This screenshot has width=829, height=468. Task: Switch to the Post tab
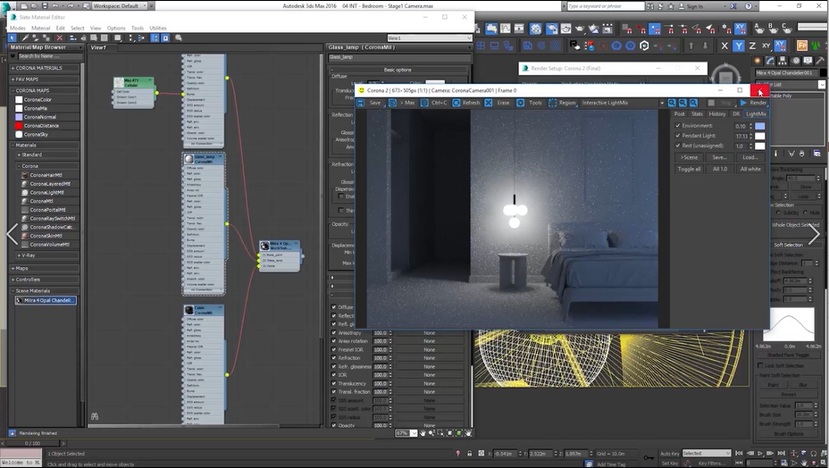click(680, 114)
